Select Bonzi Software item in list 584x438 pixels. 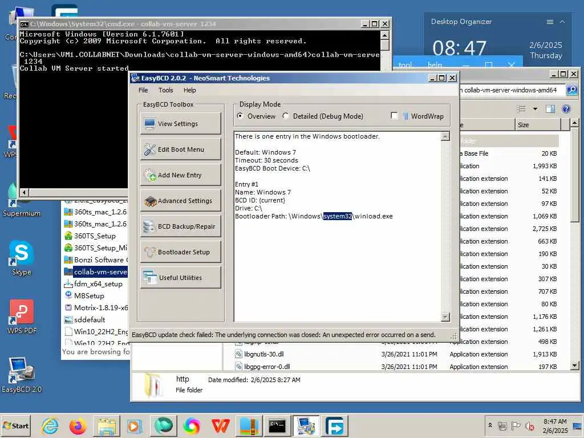click(96, 259)
